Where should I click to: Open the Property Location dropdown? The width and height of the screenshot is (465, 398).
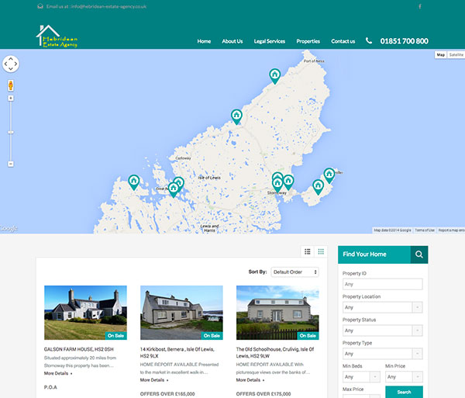(383, 307)
